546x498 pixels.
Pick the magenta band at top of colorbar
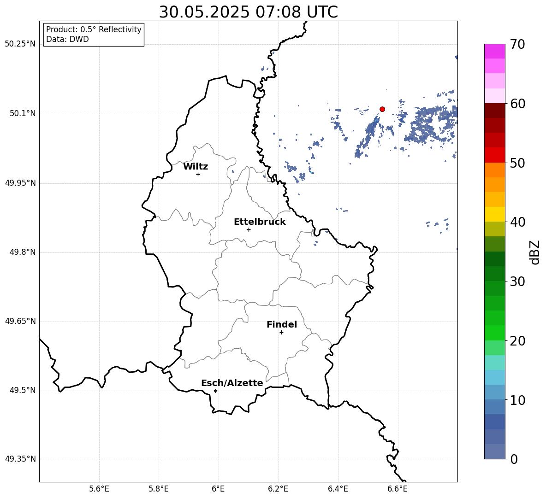pyautogui.click(x=495, y=51)
